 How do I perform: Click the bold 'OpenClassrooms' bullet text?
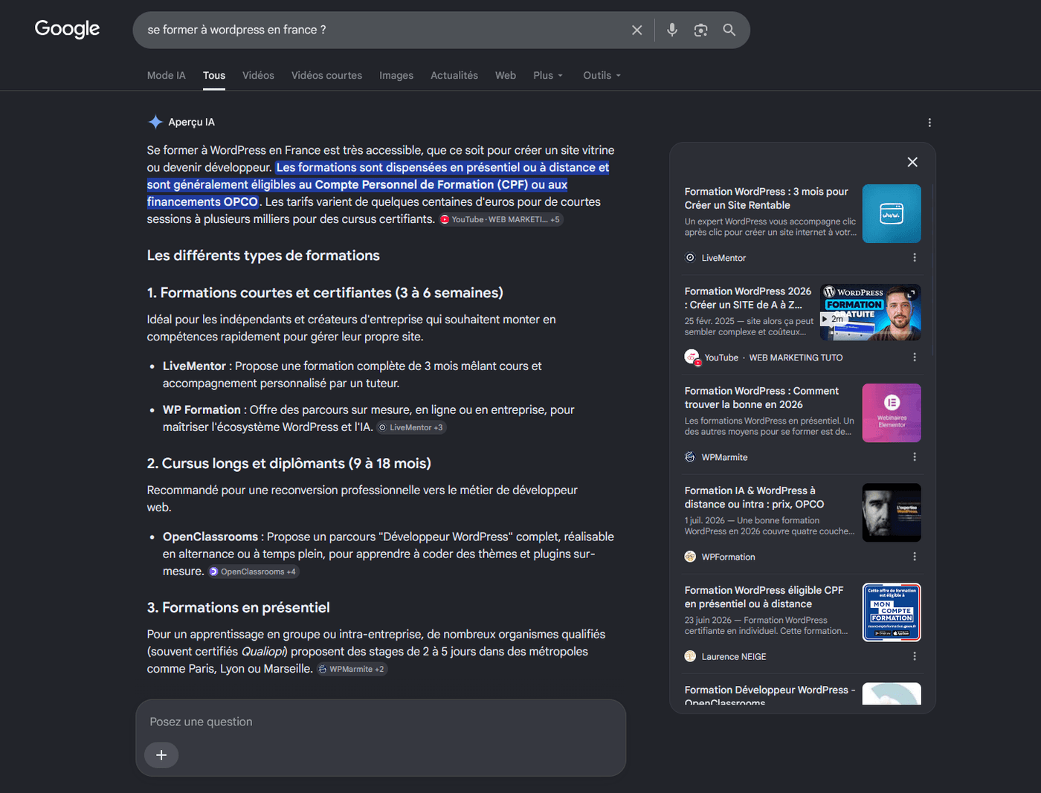pos(210,537)
